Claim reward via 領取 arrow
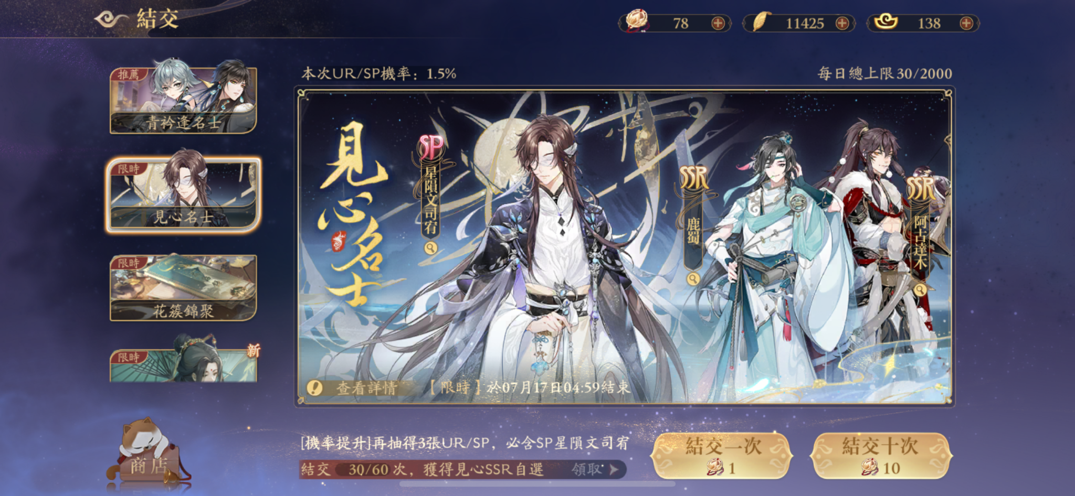 (595, 469)
